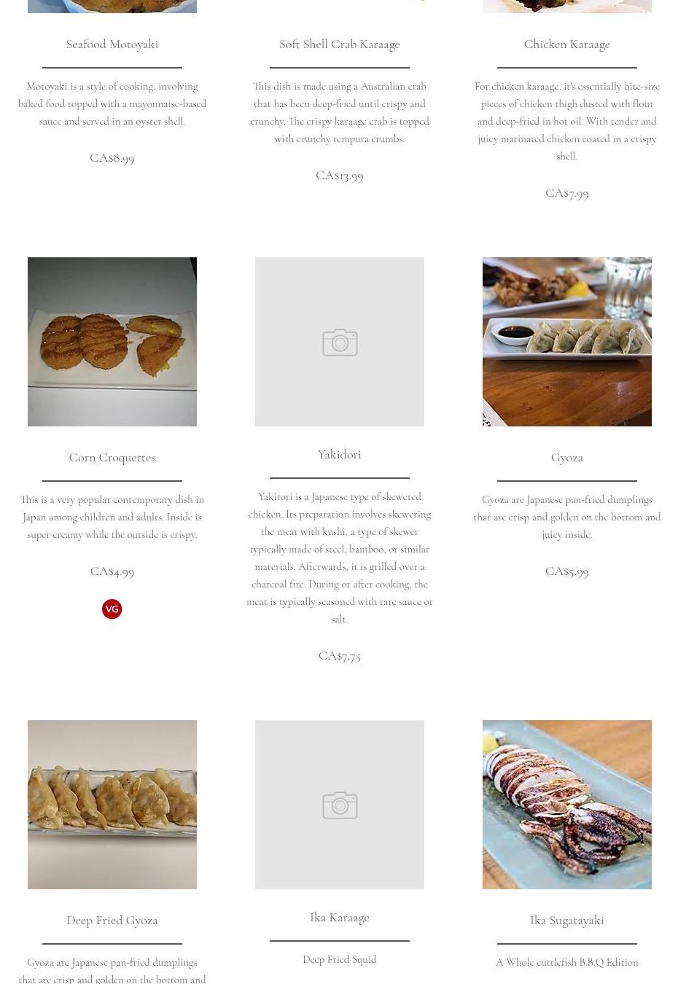Viewport: 678px width, 984px height.
Task: Click the Ika Karaage item name
Action: [340, 918]
